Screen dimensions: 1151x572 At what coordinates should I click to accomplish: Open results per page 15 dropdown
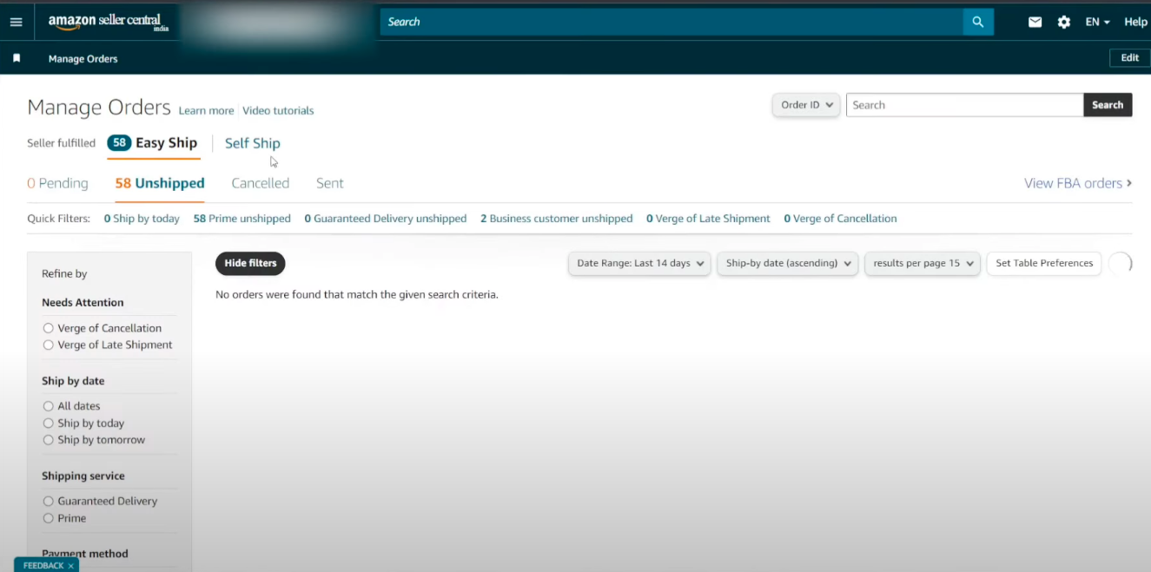pos(923,263)
